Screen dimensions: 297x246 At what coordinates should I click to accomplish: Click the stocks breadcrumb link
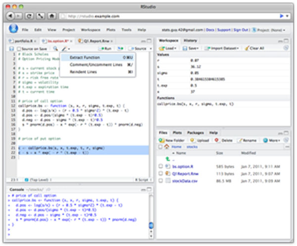[x=192, y=147]
